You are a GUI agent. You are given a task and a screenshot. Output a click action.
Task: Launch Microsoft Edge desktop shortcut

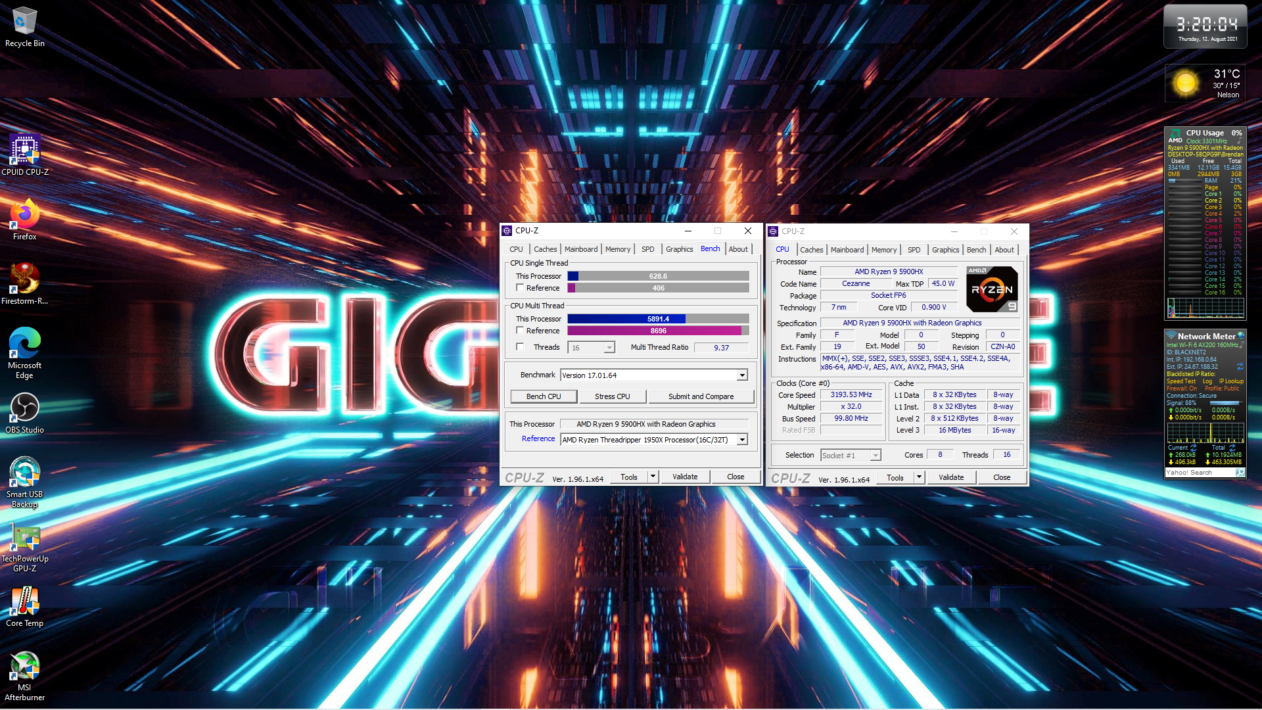[x=24, y=353]
